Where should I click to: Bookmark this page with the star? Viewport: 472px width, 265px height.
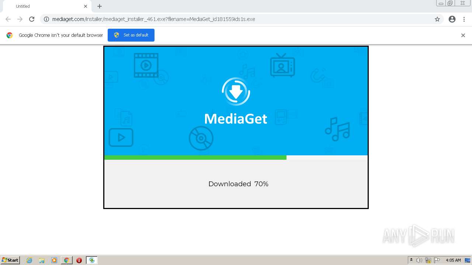pyautogui.click(x=437, y=19)
